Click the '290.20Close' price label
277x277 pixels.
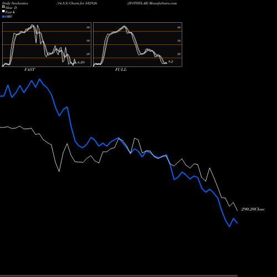(253, 209)
